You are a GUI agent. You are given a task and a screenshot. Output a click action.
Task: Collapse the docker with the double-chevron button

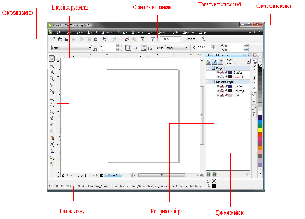(x=245, y=55)
